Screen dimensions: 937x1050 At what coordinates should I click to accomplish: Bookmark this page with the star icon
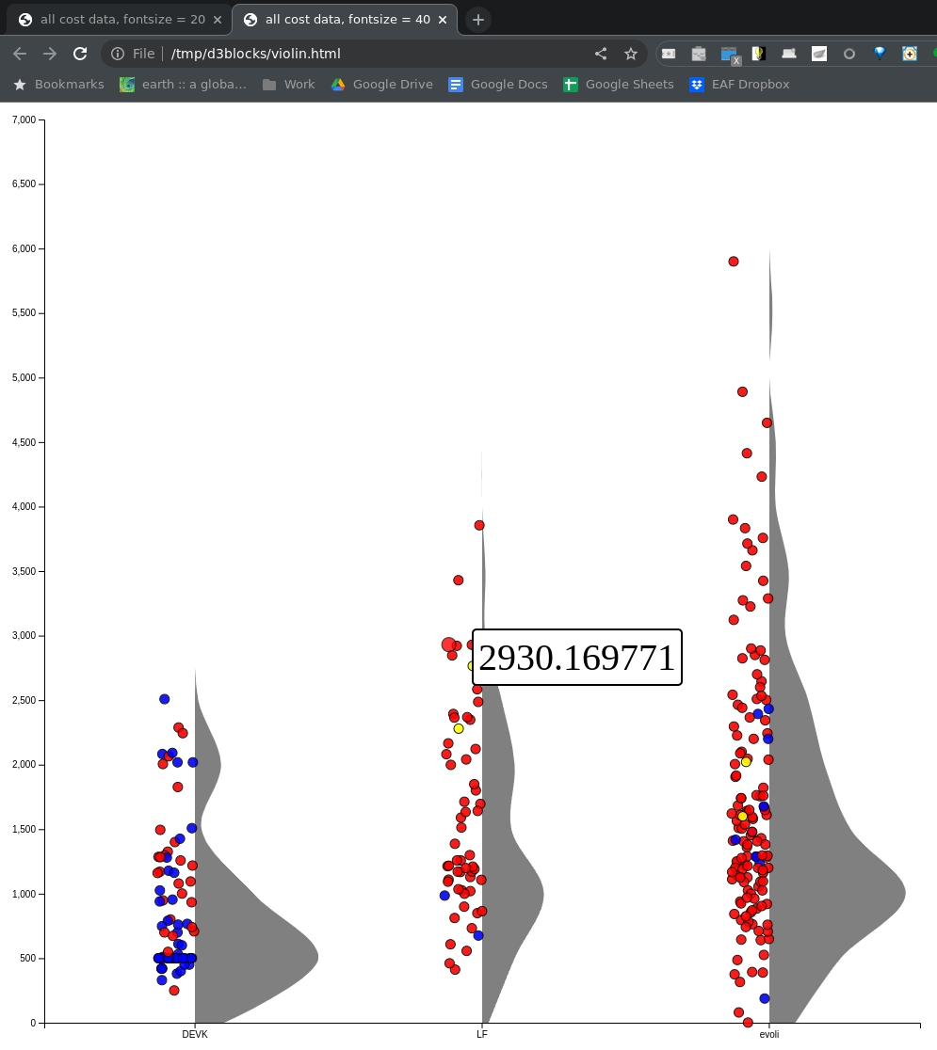coord(631,54)
